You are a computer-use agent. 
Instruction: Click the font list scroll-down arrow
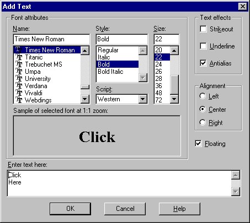click(x=85, y=99)
